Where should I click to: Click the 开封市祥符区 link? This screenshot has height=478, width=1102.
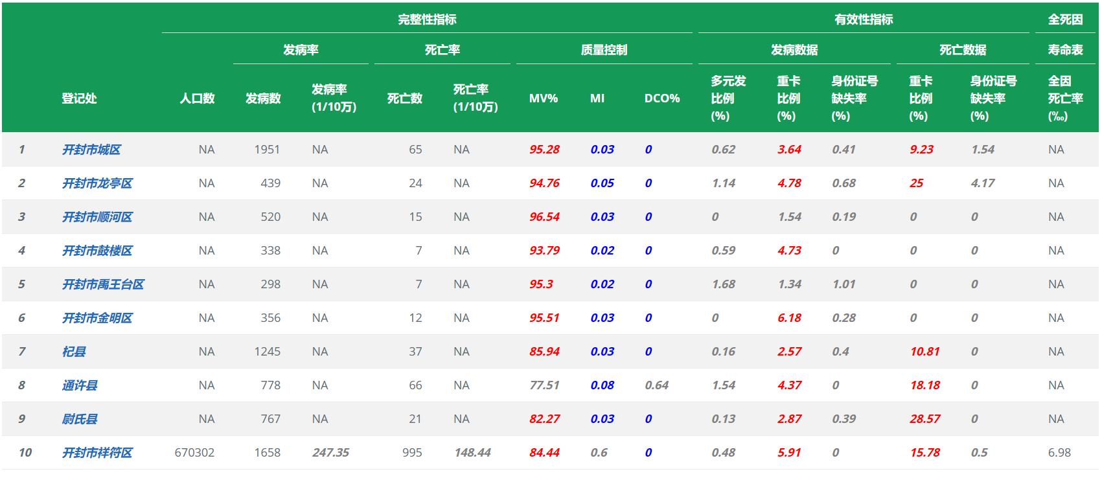point(97,453)
